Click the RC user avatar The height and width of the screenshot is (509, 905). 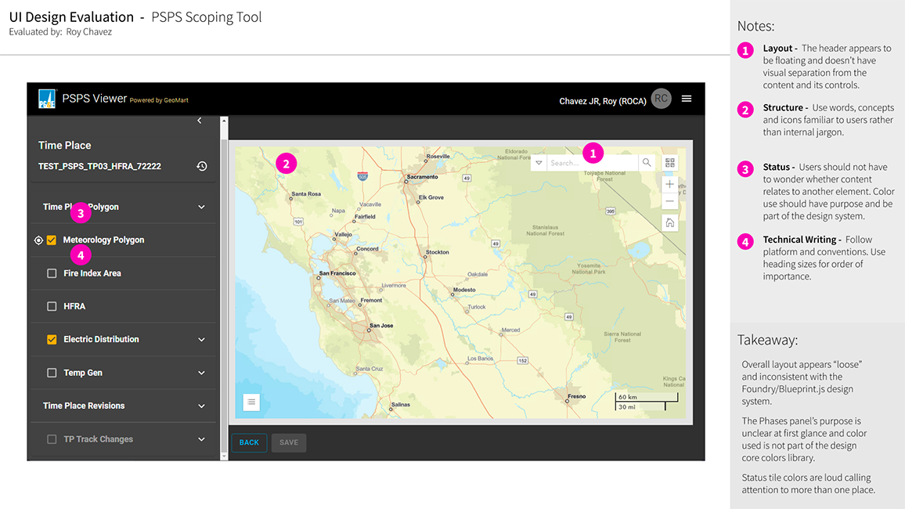pos(660,98)
